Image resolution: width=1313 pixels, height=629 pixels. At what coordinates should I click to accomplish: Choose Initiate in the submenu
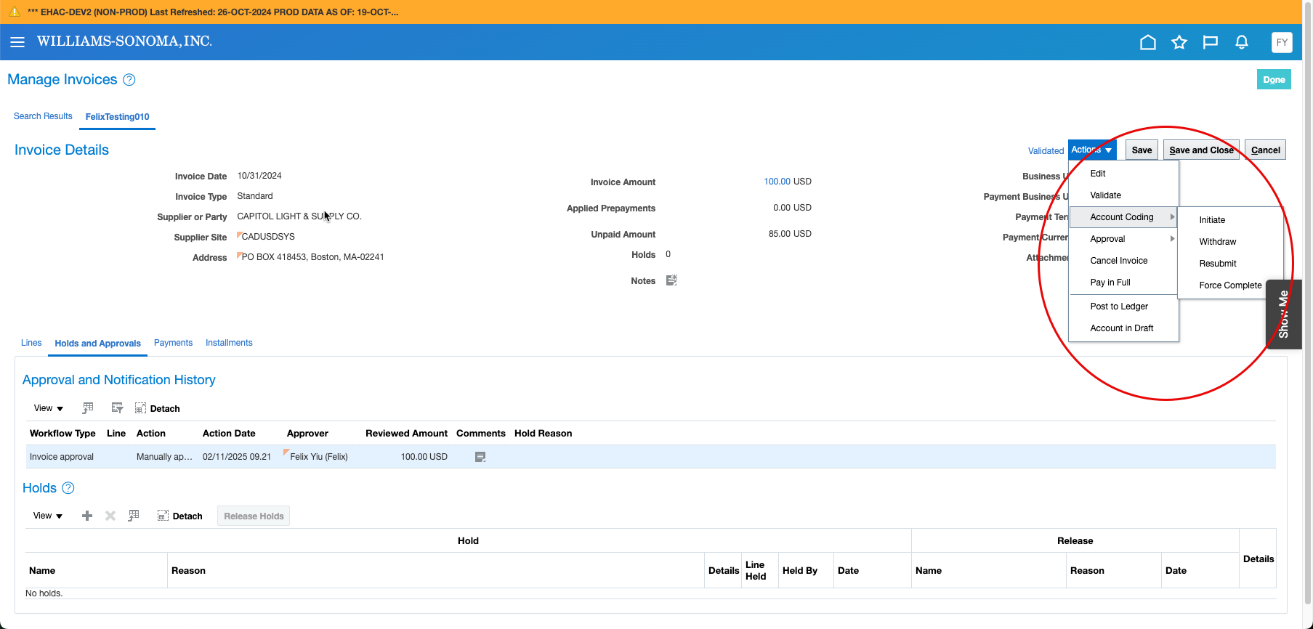point(1212,220)
